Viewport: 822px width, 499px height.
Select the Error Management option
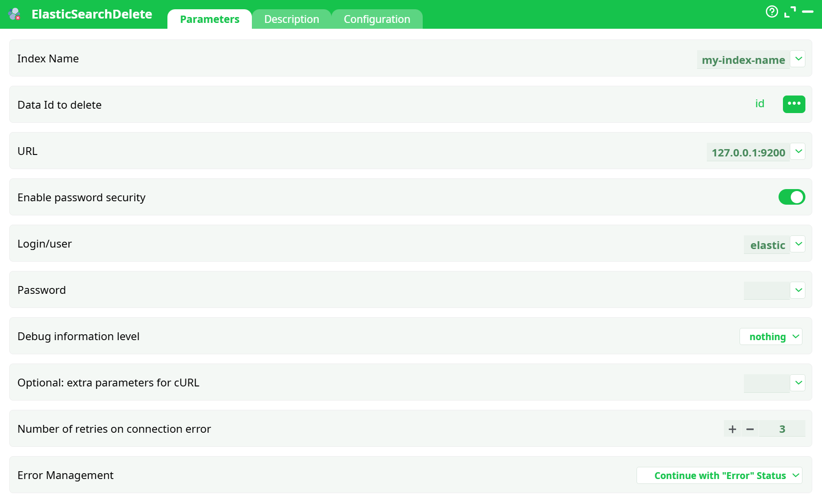[x=719, y=475]
